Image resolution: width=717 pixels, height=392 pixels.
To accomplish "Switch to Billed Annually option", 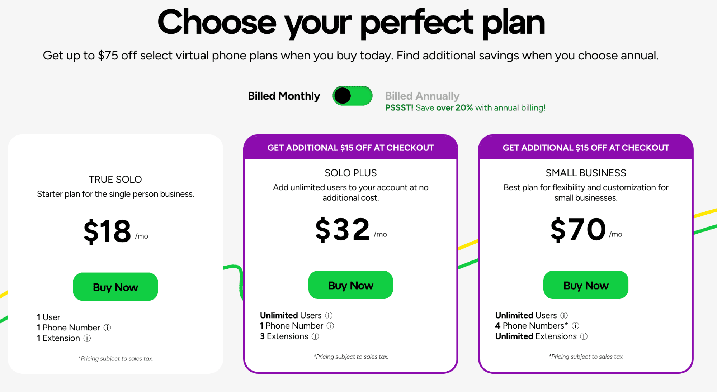I will pos(422,96).
